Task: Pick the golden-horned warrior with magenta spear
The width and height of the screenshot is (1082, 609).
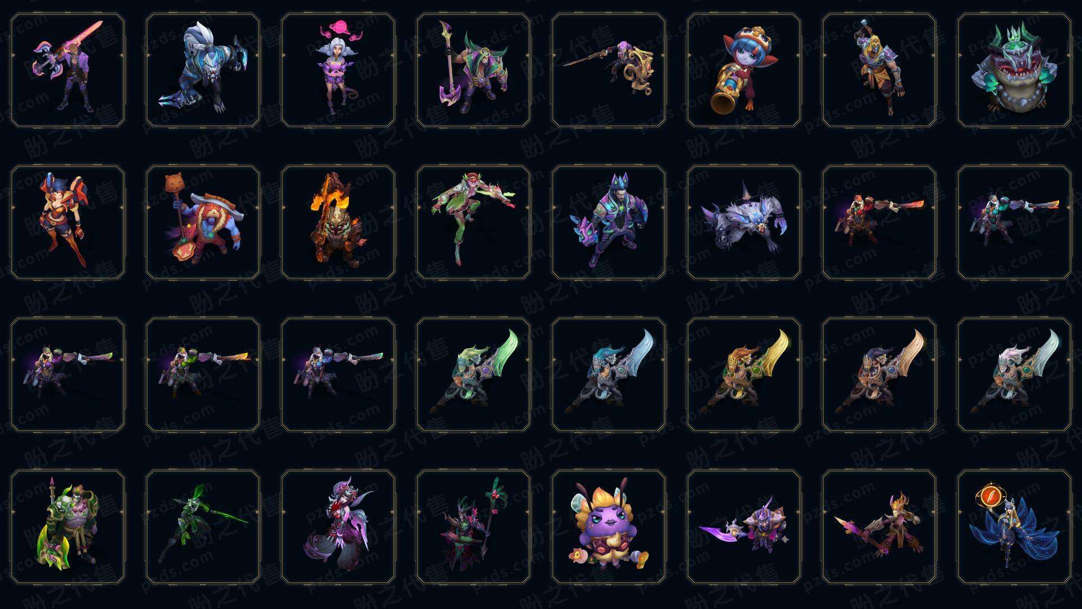Action: (x=879, y=527)
